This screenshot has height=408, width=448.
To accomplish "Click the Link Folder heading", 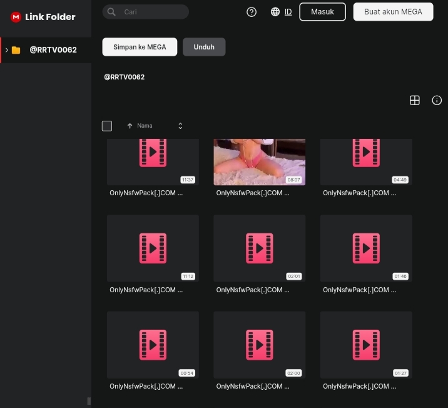I will coord(50,17).
